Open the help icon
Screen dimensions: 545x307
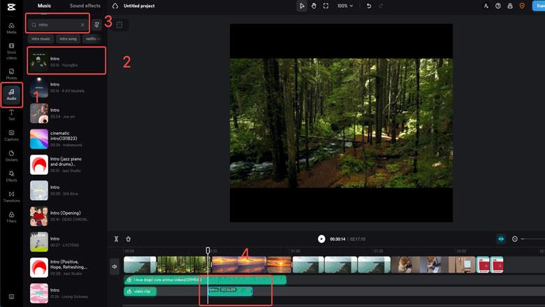pyautogui.click(x=498, y=6)
